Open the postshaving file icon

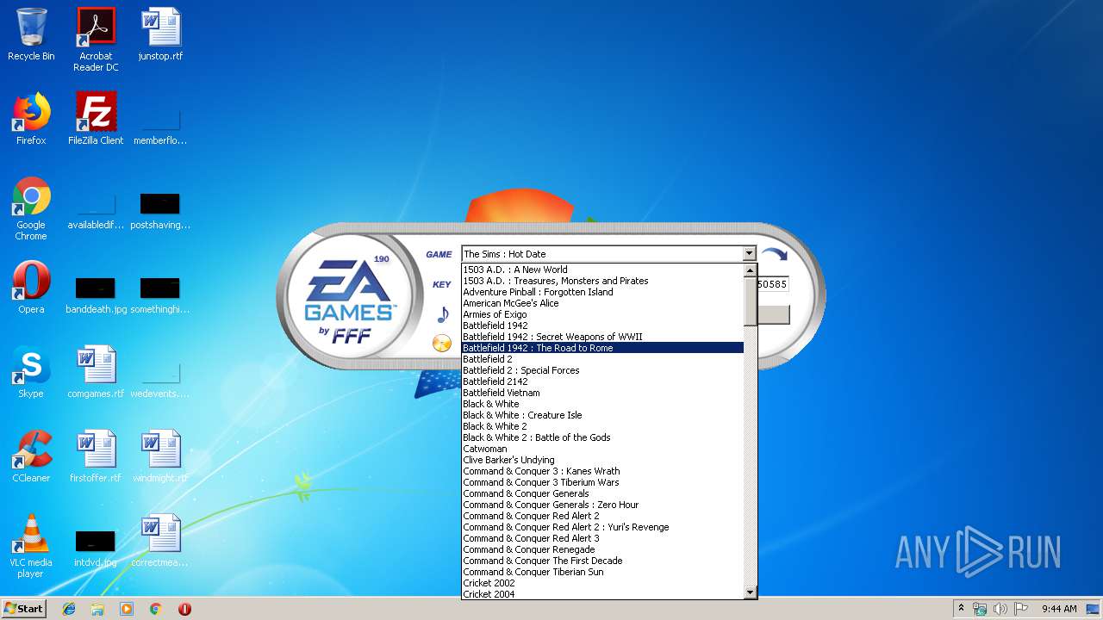point(160,209)
